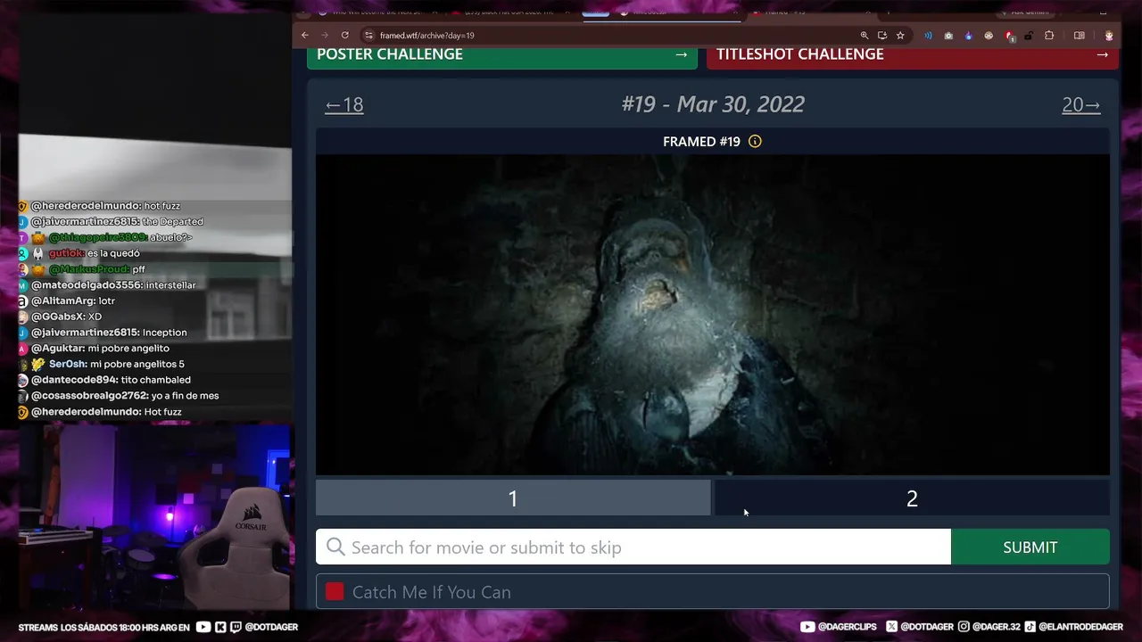The height and width of the screenshot is (642, 1142).
Task: Click the chat message saying 'interstellar'
Action: click(170, 285)
